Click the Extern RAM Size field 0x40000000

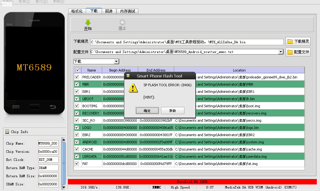[x=48, y=176]
